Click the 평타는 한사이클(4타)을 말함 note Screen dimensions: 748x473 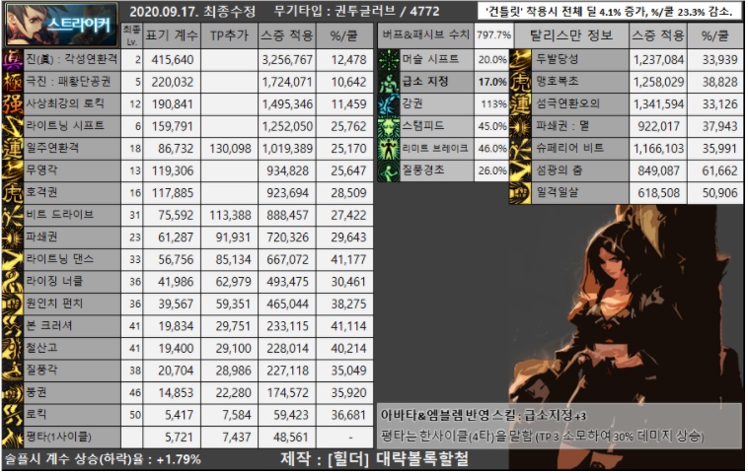[542, 436]
